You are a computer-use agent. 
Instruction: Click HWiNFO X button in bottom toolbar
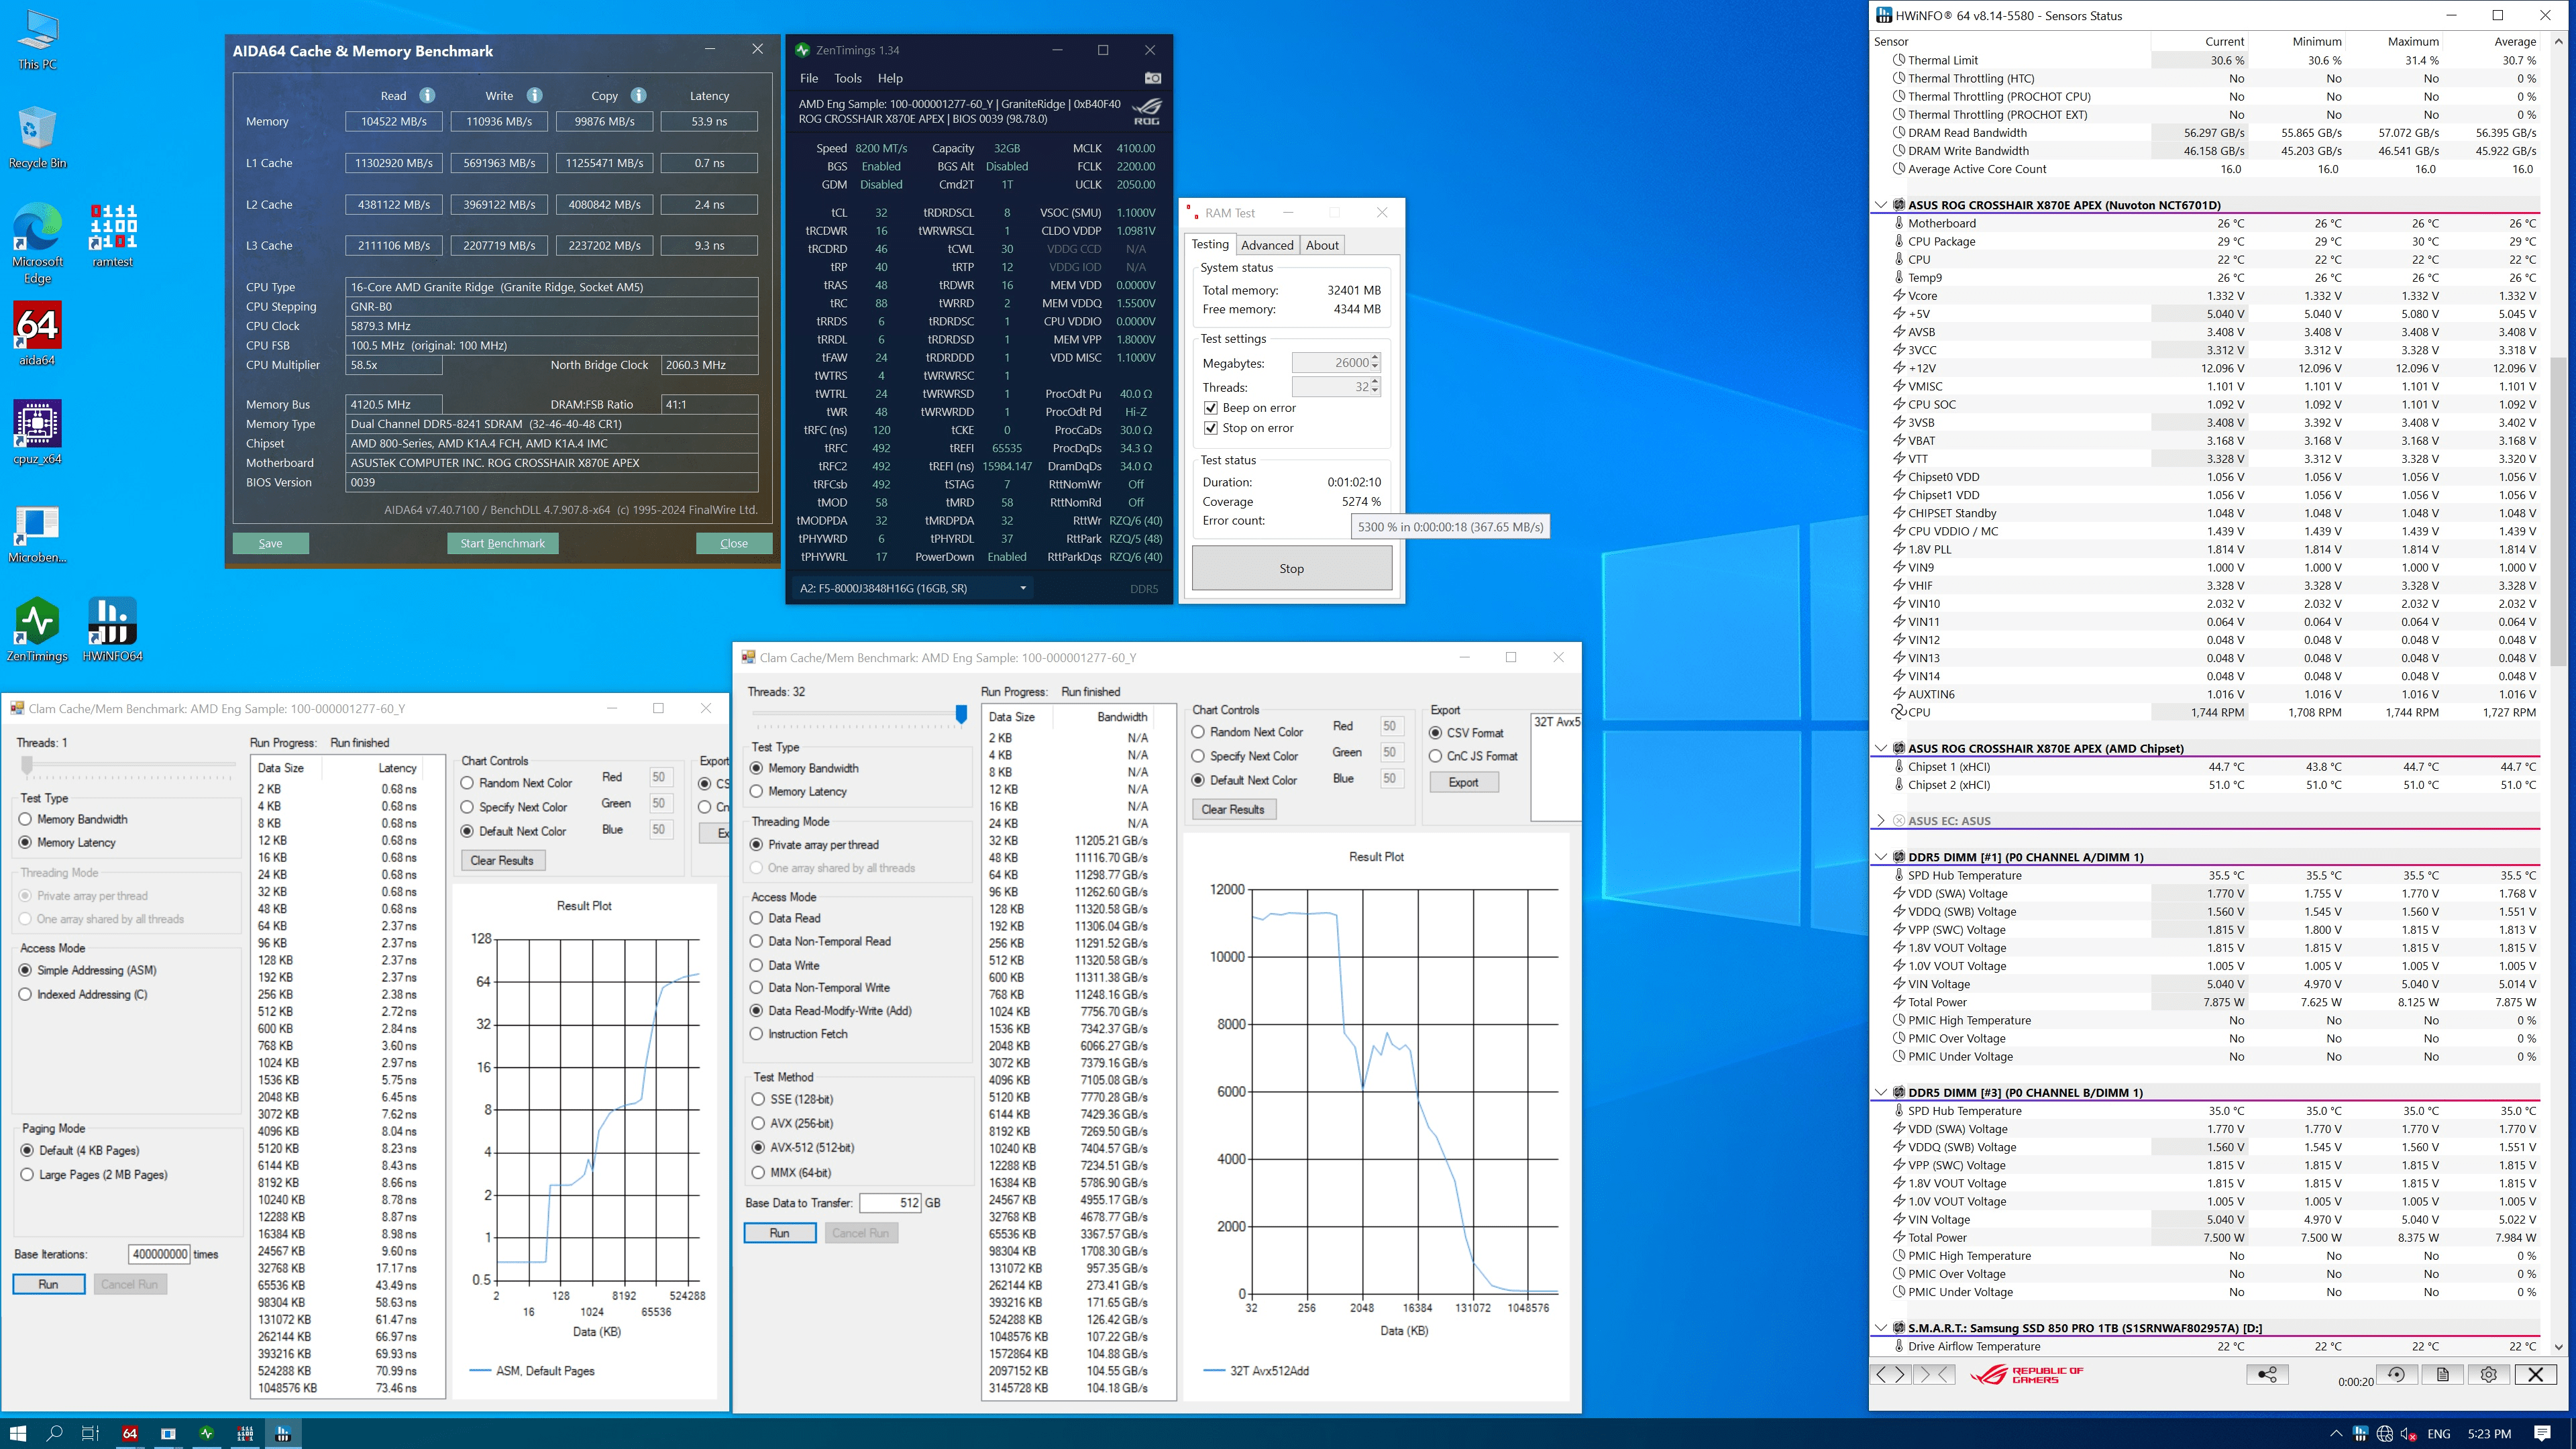coord(2536,1374)
